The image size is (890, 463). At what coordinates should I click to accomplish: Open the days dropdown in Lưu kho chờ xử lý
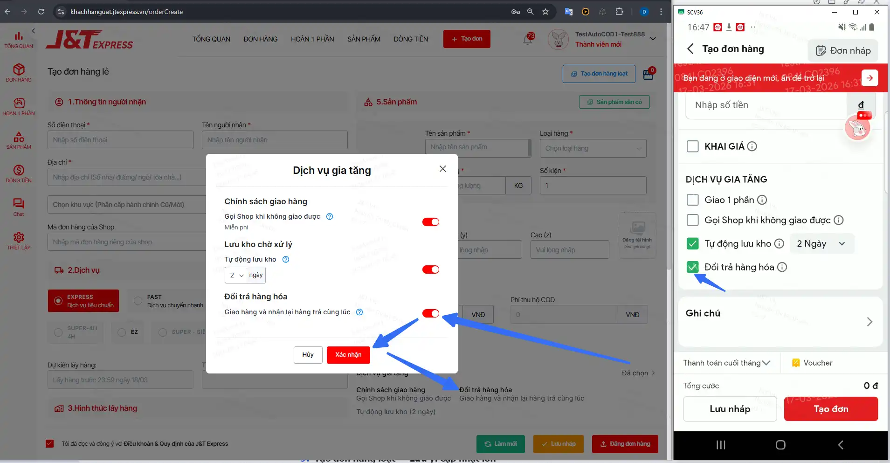click(x=236, y=275)
